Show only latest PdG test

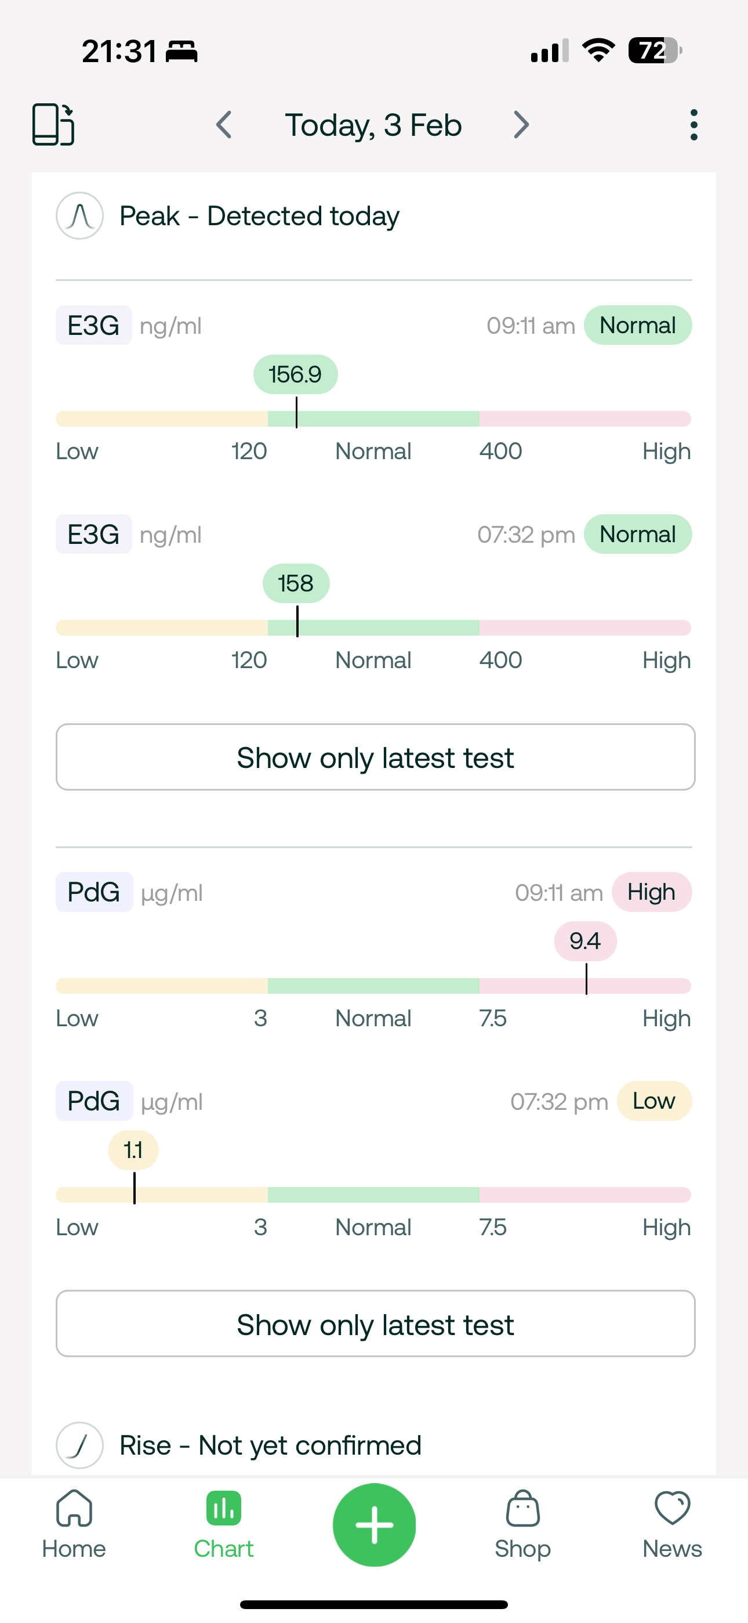[375, 1323]
